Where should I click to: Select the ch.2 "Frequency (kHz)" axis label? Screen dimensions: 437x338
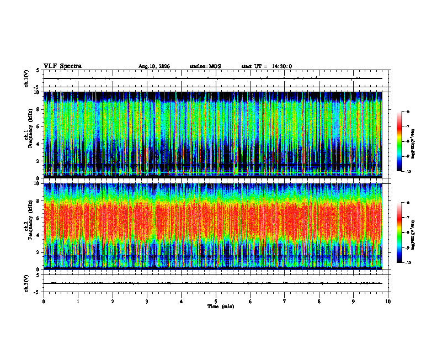[30, 220]
